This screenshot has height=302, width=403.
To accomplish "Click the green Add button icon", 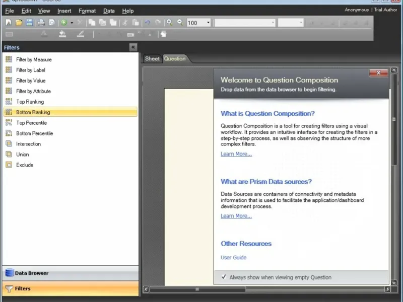I will click(64, 23).
